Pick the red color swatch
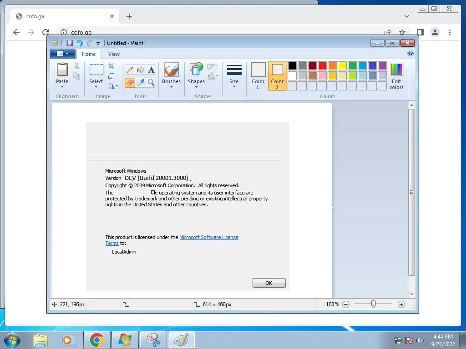This screenshot has width=466, height=349. [322, 65]
